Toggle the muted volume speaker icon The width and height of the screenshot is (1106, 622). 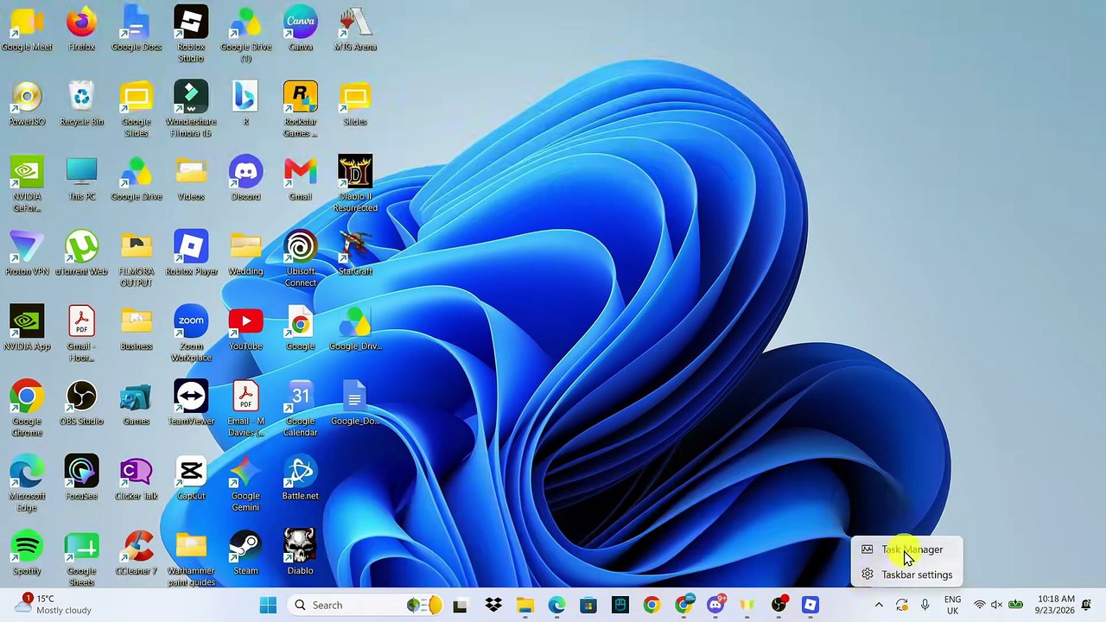click(996, 605)
